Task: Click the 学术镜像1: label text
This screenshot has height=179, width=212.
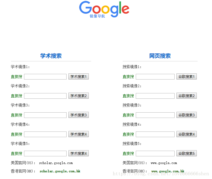Action: click(20, 67)
